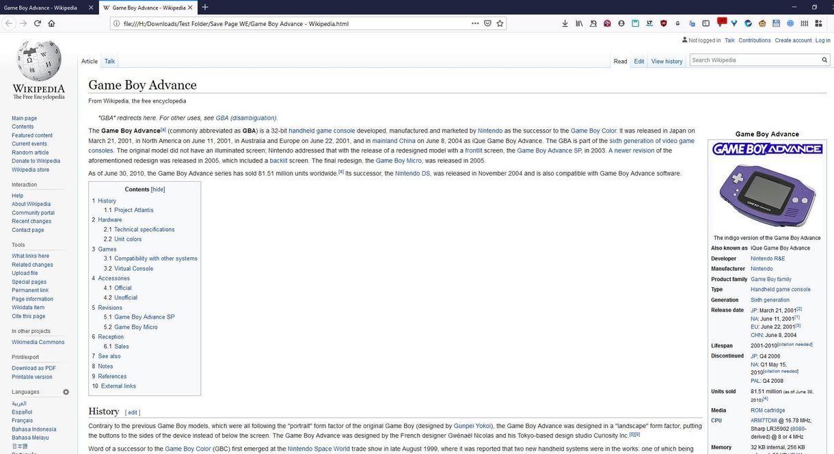
Task: Hide the Contents table via hide toggle
Action: click(158, 189)
